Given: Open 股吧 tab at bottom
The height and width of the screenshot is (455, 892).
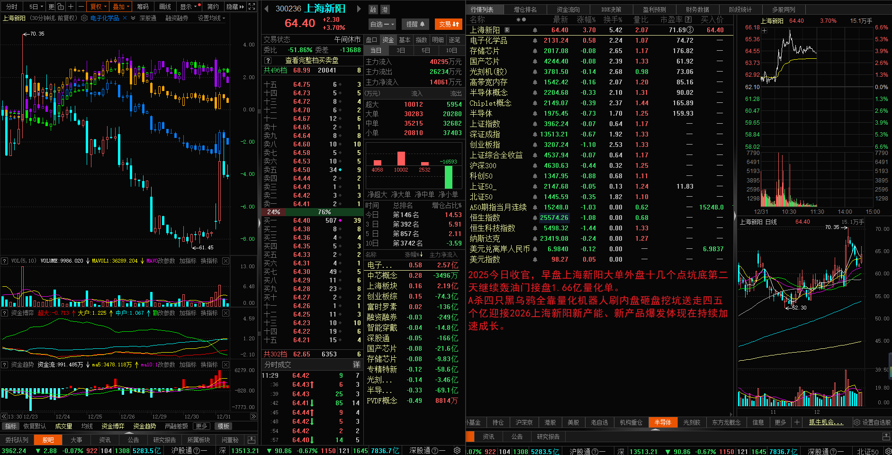Looking at the screenshot, I should coord(48,440).
